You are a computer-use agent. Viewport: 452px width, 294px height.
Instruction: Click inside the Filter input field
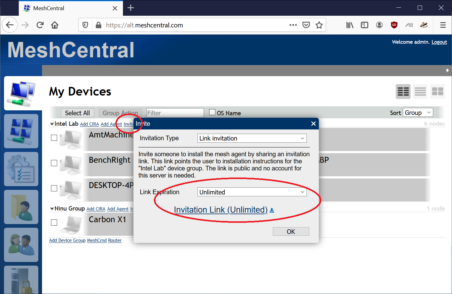(175, 113)
